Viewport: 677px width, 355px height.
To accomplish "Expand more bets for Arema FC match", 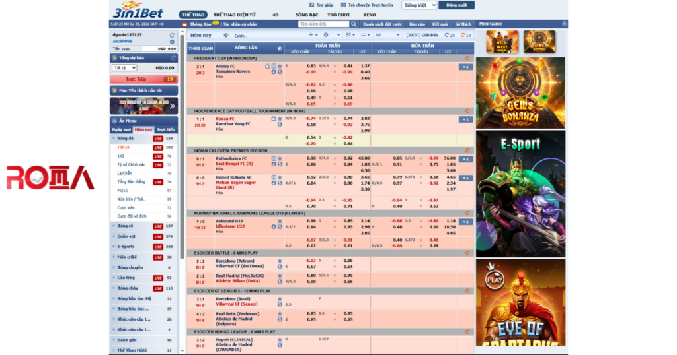I will coord(465,67).
